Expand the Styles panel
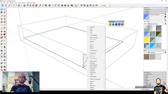This screenshot has width=168, height=94. tap(155, 77)
